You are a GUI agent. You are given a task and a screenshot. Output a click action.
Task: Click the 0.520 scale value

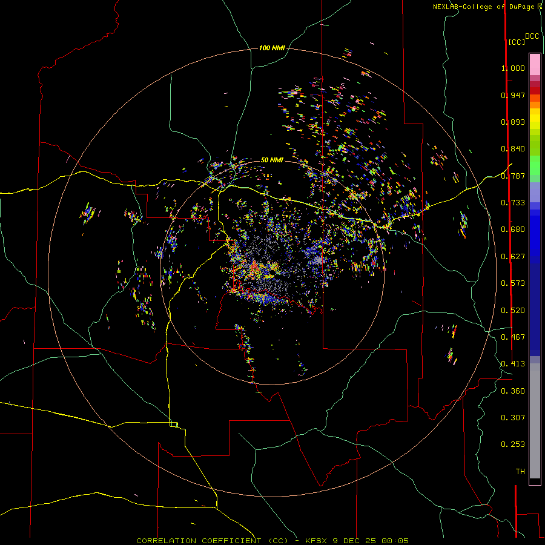point(513,311)
